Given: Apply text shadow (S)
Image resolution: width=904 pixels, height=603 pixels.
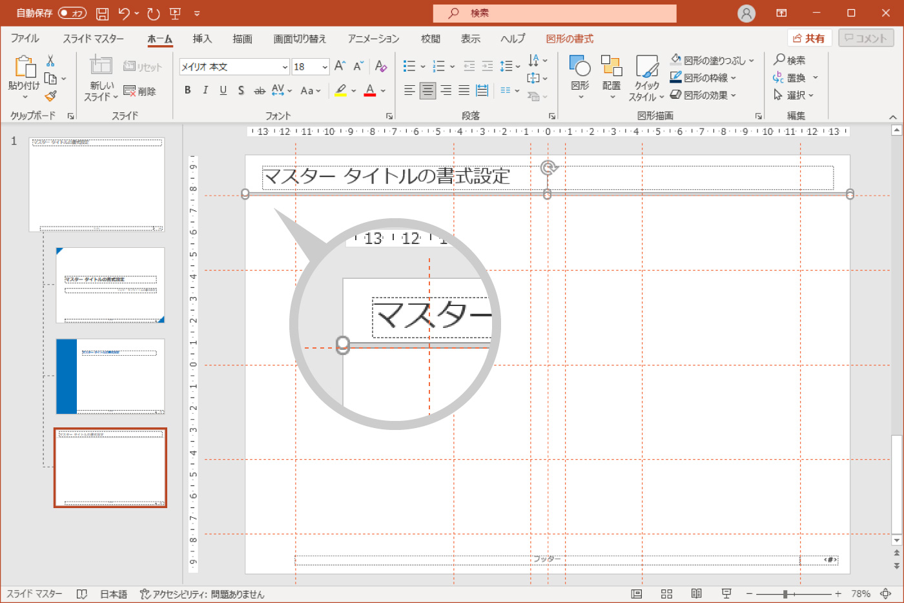Looking at the screenshot, I should coord(241,90).
